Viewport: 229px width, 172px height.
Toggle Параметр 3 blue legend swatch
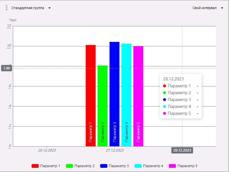(104, 166)
